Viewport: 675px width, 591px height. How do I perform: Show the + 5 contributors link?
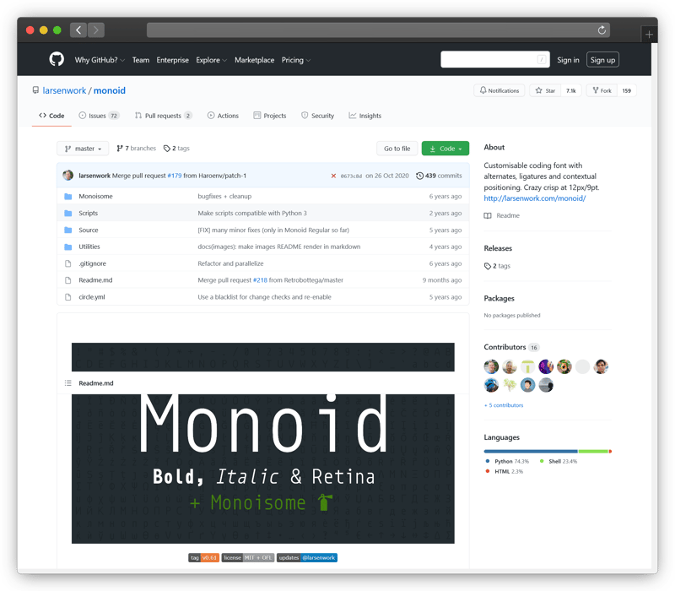click(x=504, y=405)
